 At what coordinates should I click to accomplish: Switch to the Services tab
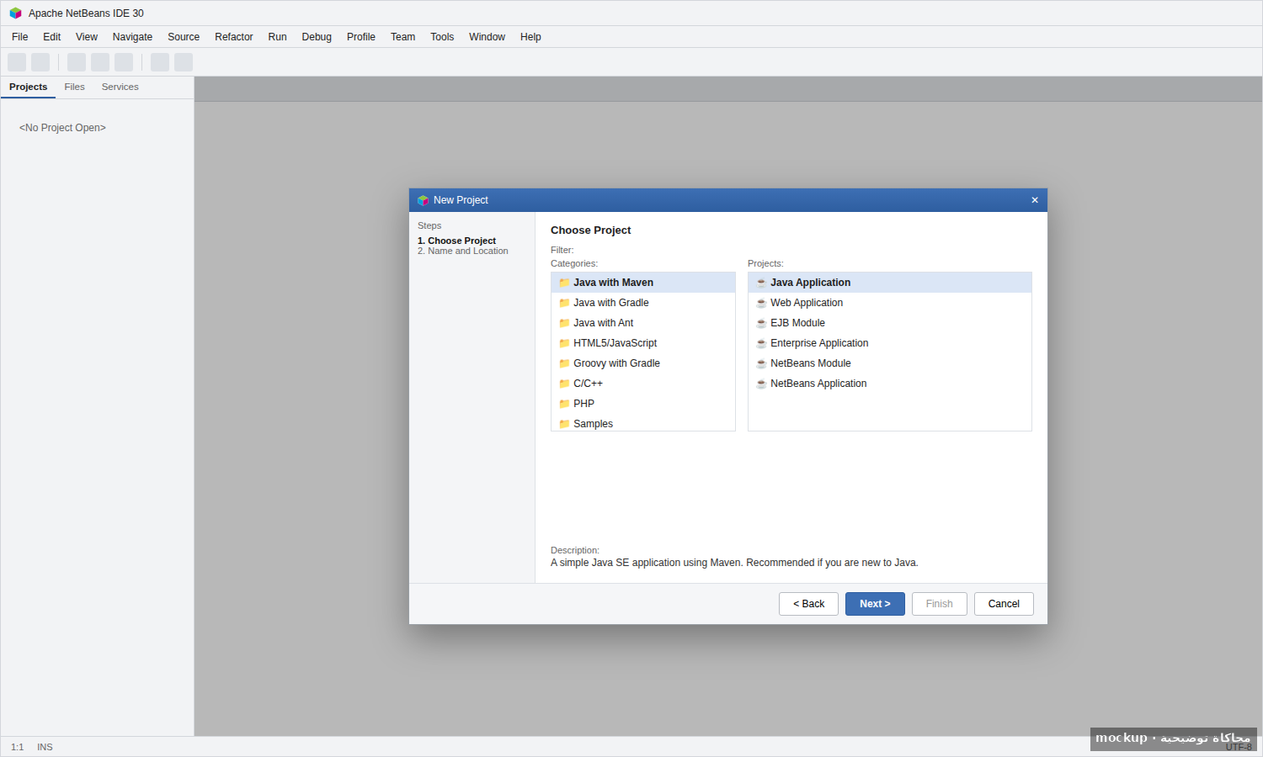120,87
